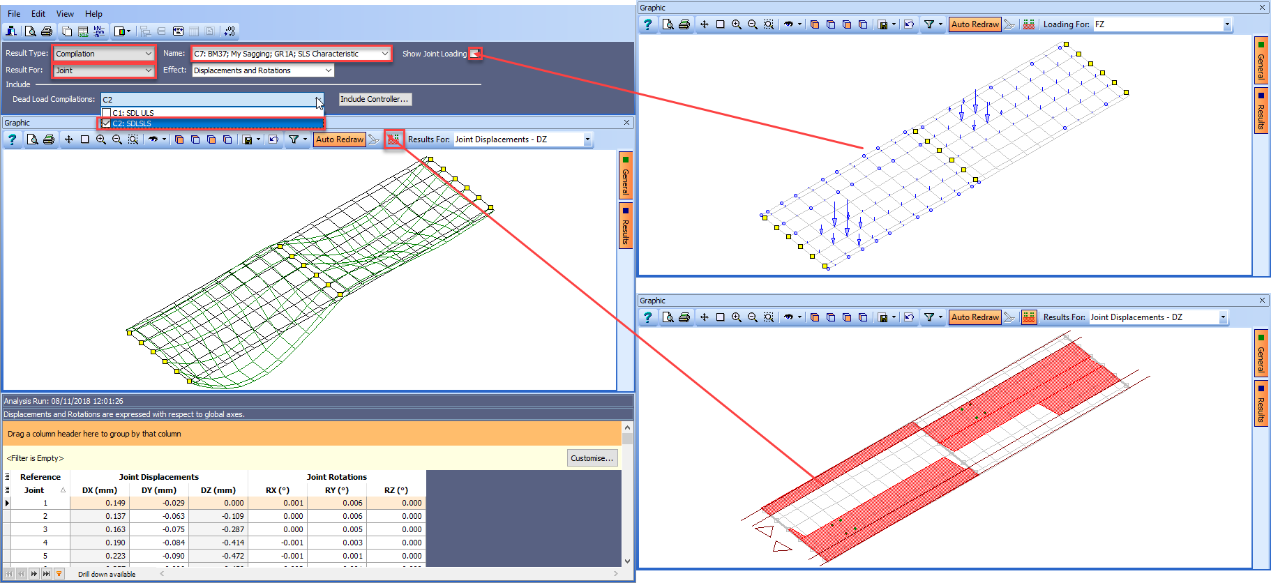Click the DX (mm) column header
The image size is (1271, 583).
[x=100, y=490]
